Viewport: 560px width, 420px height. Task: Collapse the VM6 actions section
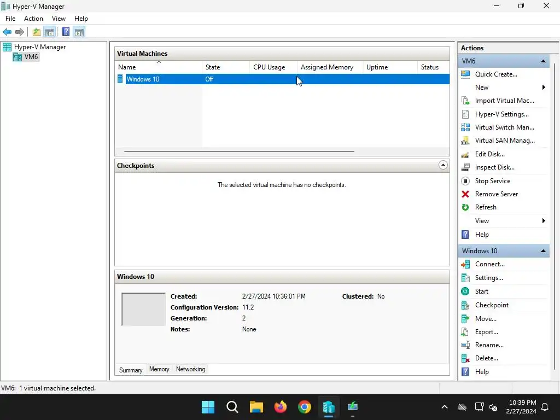pos(543,61)
